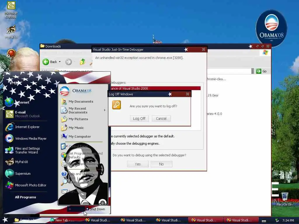The height and width of the screenshot is (224, 299).
Task: Select the Visual Studio 2008 debugger entry
Action: [x=156, y=88]
